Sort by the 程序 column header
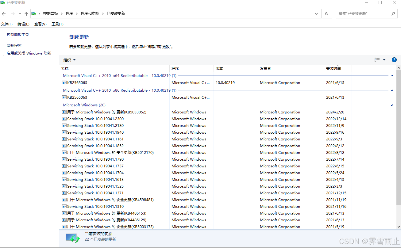Viewport: 401px width, 248px height. tap(191, 69)
